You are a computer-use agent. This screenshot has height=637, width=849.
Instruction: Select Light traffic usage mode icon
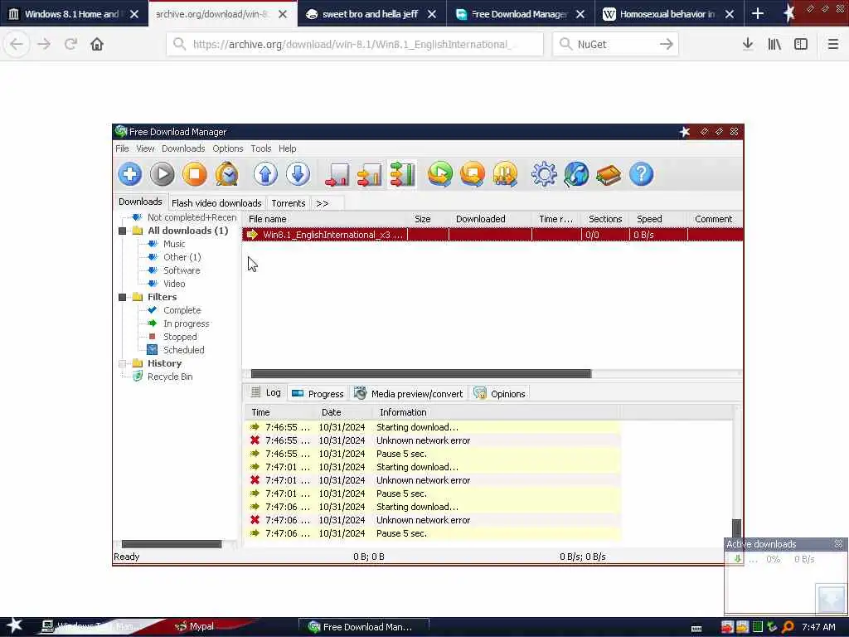tap(337, 174)
